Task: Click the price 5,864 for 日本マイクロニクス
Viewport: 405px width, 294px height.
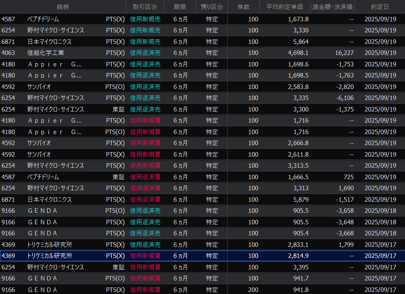Action: pos(301,41)
